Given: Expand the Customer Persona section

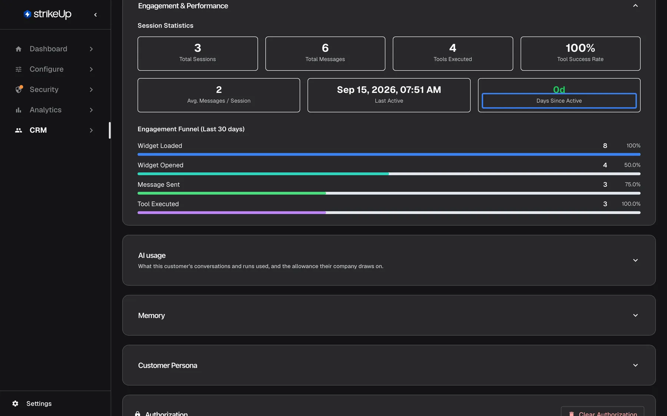Looking at the screenshot, I should (636, 365).
